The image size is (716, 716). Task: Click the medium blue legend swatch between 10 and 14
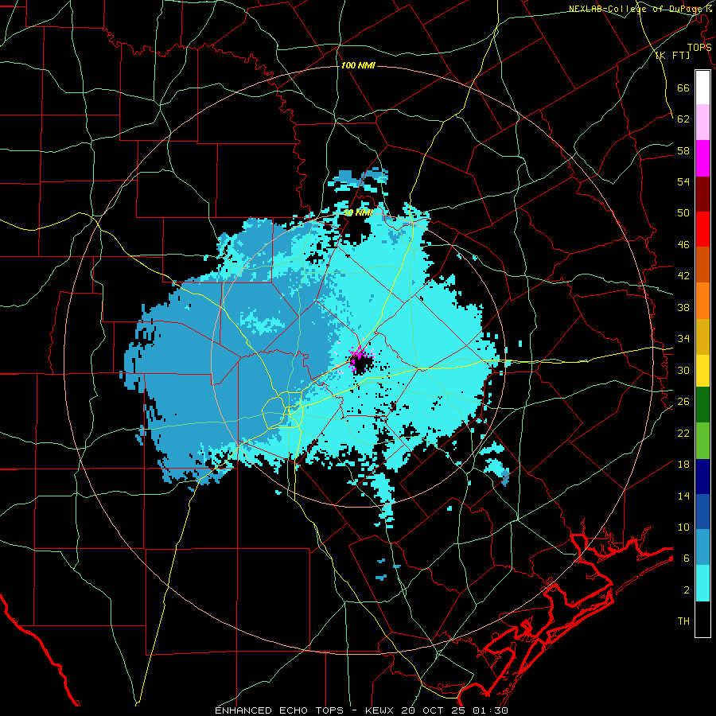point(702,512)
